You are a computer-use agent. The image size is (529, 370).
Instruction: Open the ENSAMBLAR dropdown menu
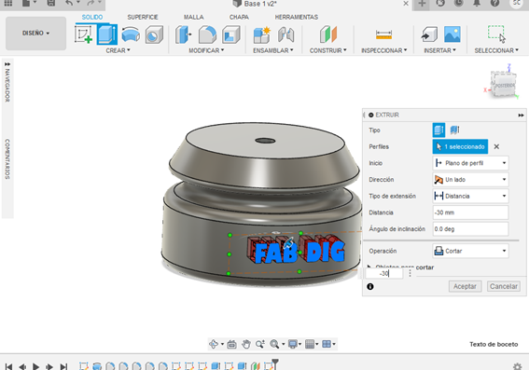tap(273, 50)
